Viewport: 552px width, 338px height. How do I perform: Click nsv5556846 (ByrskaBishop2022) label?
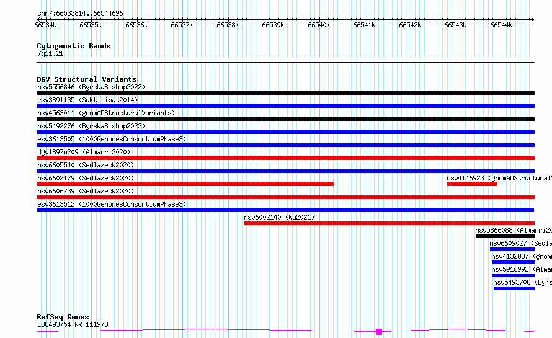[x=91, y=87]
